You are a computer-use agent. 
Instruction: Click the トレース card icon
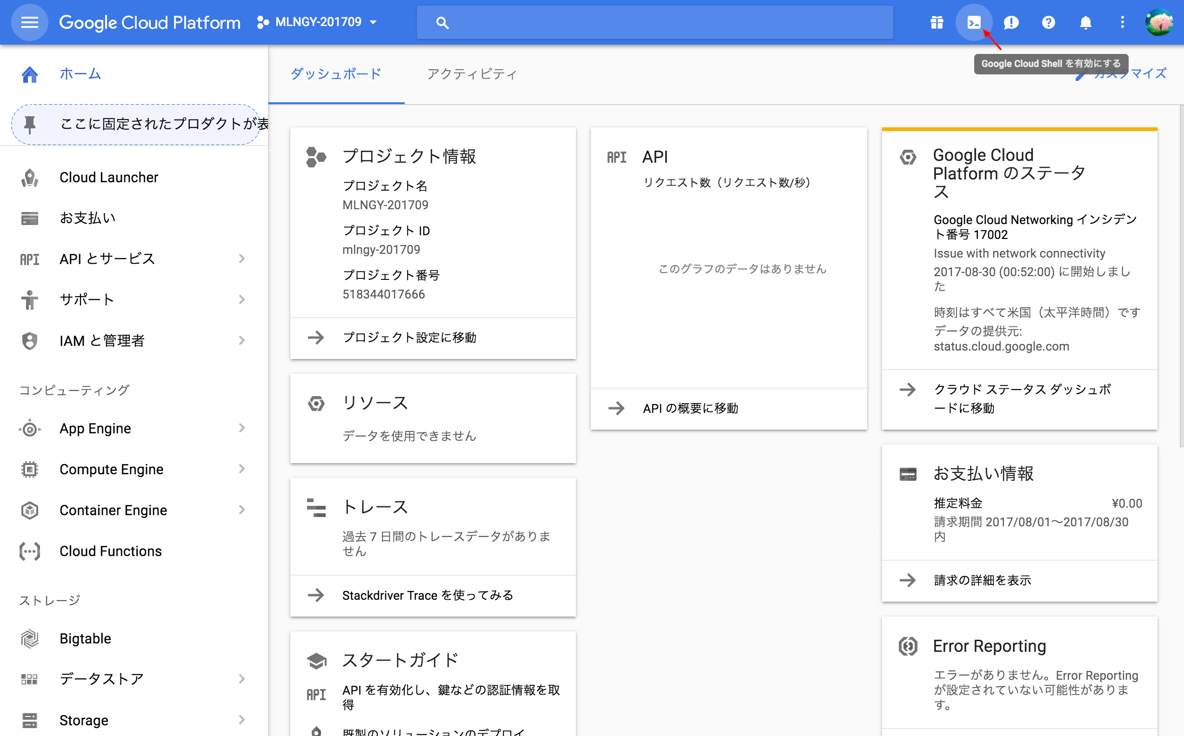pos(316,508)
